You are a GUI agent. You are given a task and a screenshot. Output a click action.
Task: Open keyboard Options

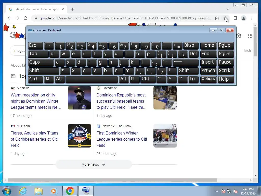tap(208, 79)
